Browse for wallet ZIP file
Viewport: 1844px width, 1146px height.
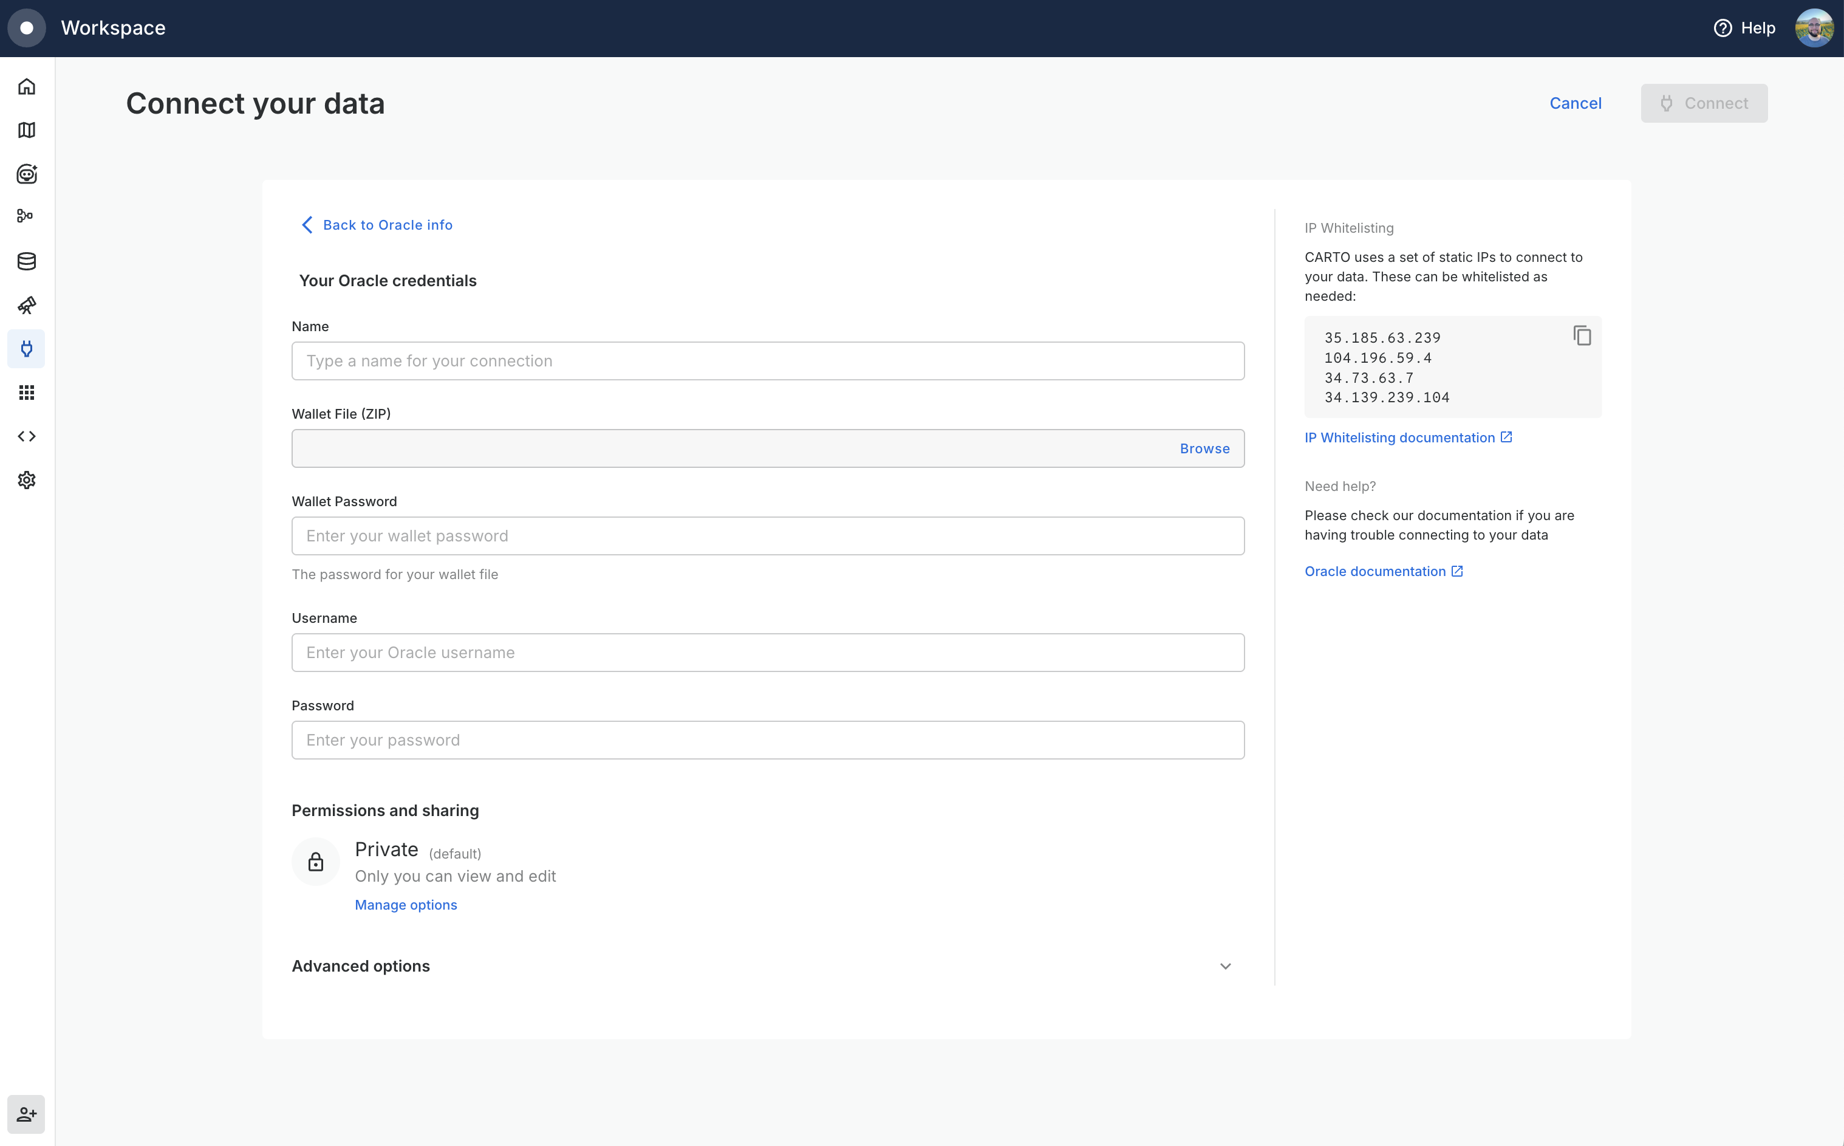coord(1204,448)
